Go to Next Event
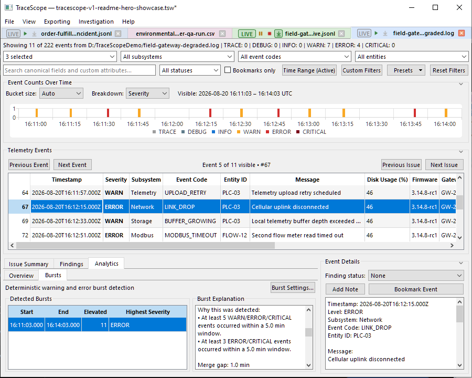 (72, 165)
